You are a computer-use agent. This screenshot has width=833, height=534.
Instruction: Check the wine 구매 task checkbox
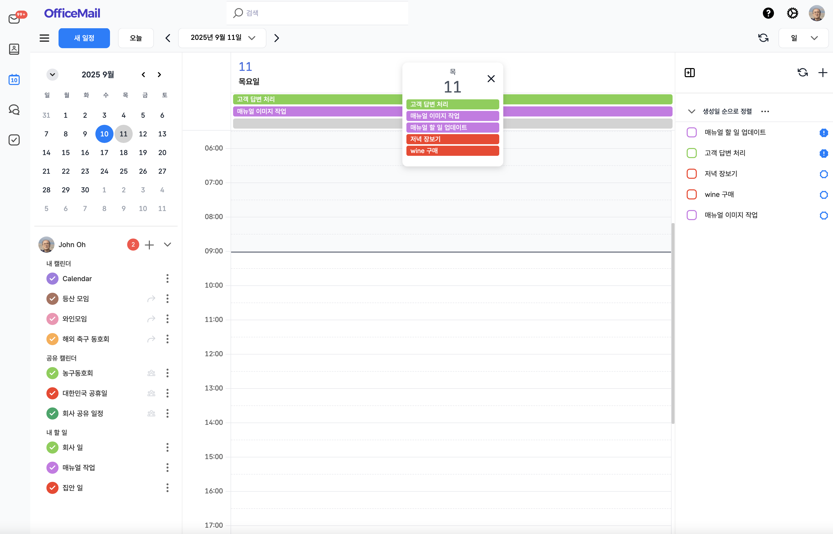tap(691, 195)
